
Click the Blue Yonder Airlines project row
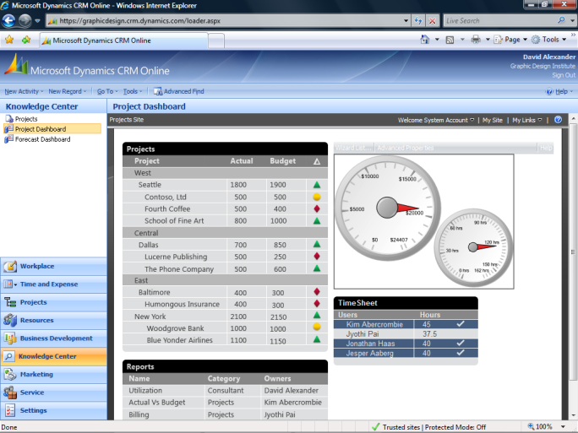(x=225, y=340)
